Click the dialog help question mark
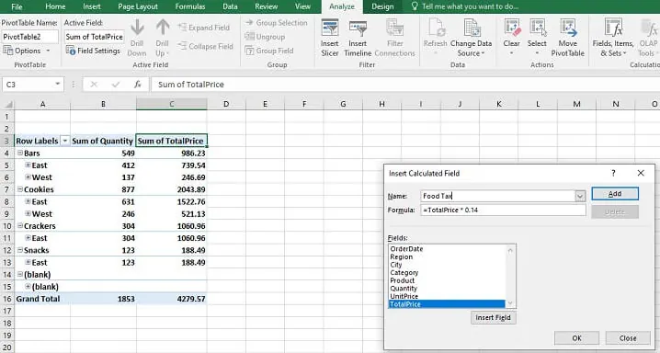 [613, 173]
